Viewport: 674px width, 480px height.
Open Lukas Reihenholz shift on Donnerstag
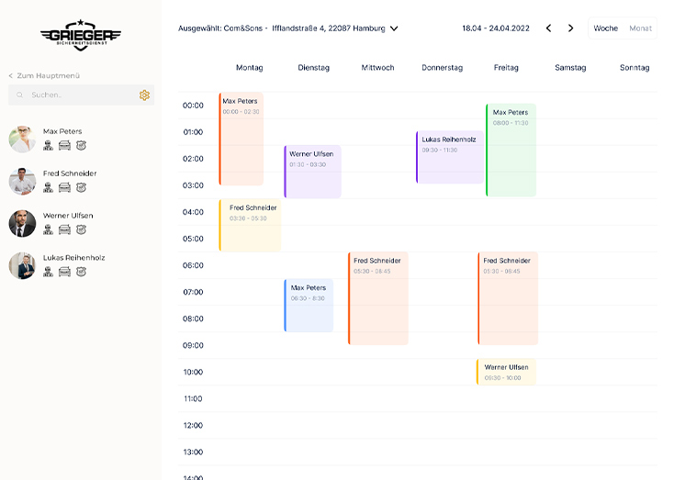(x=448, y=157)
